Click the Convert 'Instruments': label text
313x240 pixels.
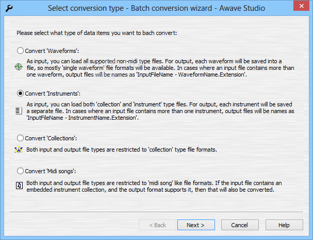(53, 94)
